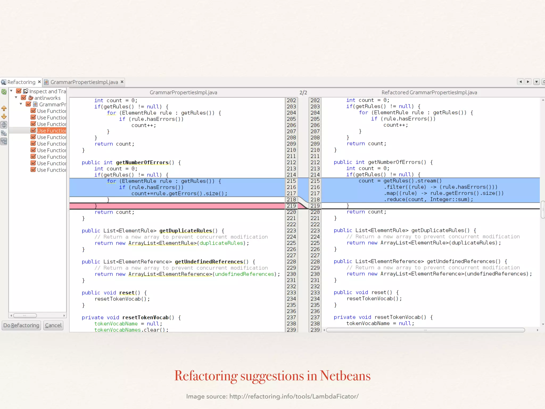Select the GrammarPr tree item
The image size is (545, 409).
tap(52, 104)
